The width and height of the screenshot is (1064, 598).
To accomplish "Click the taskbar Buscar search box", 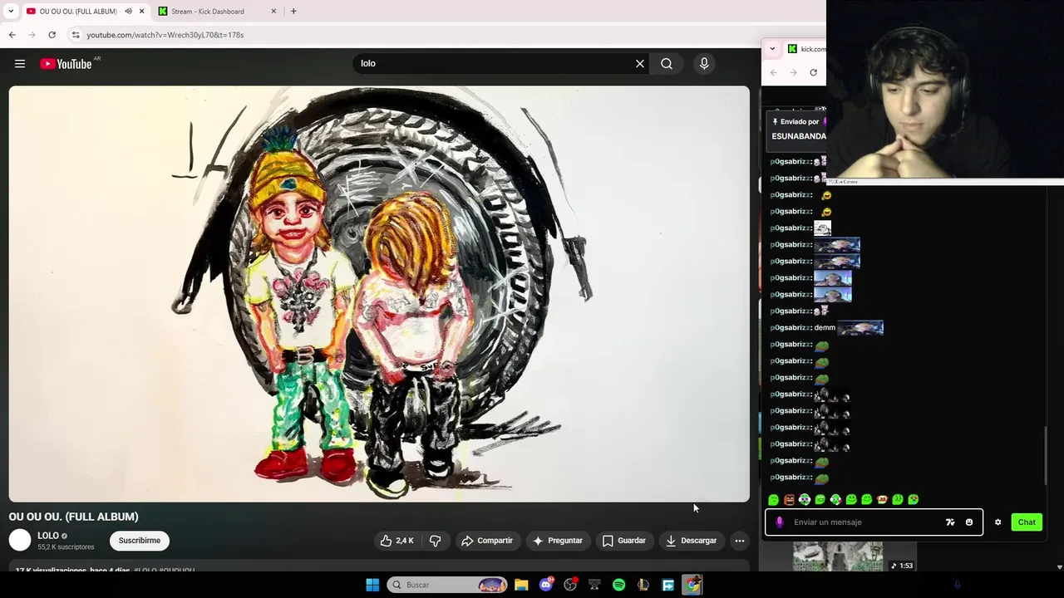I will (448, 585).
